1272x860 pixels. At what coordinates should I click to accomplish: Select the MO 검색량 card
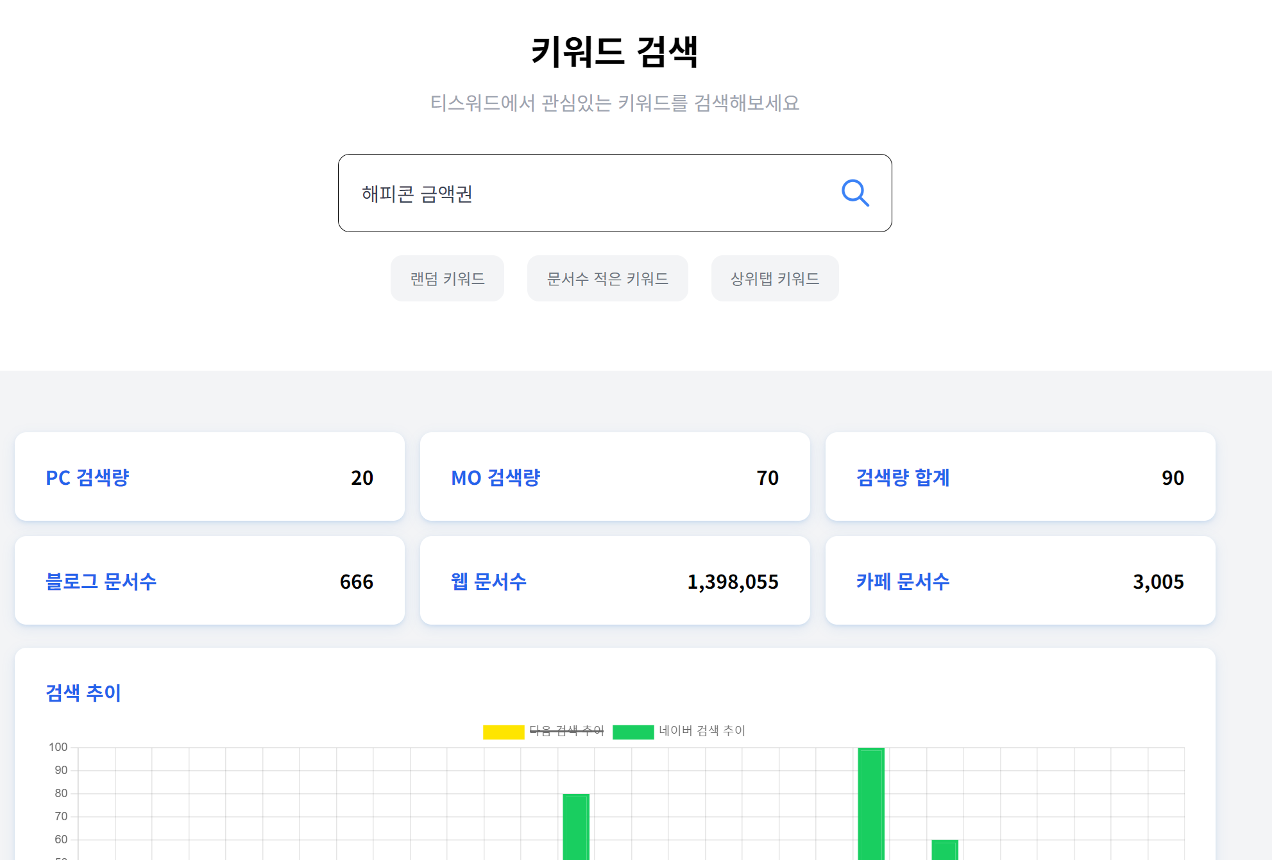point(615,477)
